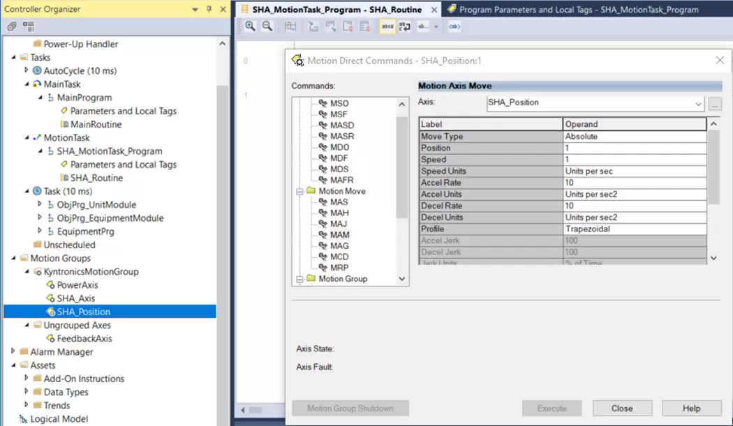The height and width of the screenshot is (426, 733).
Task: Switch to the SHA_MotionTask_Program - SHA_Routine tab
Action: pyautogui.click(x=336, y=9)
